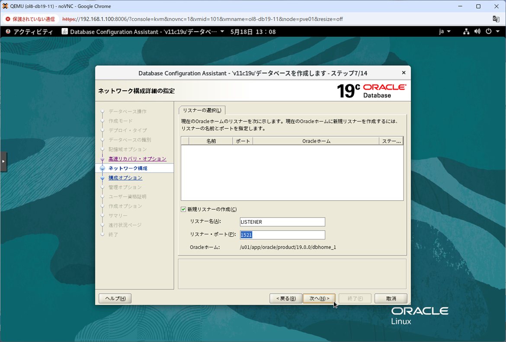Click the Oracleホーム column header
Image resolution: width=506 pixels, height=342 pixels.
(x=316, y=141)
